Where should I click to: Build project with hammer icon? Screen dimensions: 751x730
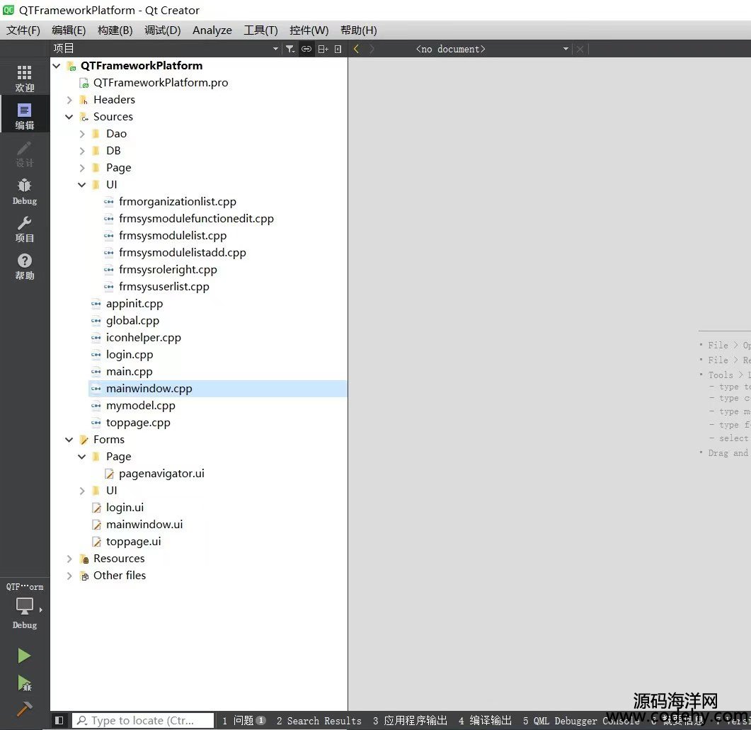(x=25, y=709)
